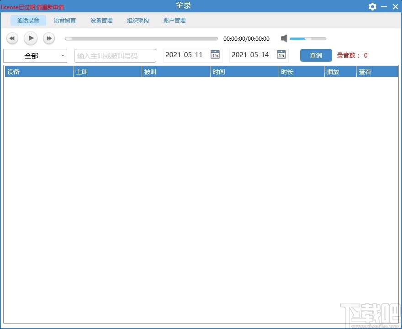Click the rewind playback icon
402x329 pixels.
point(12,38)
